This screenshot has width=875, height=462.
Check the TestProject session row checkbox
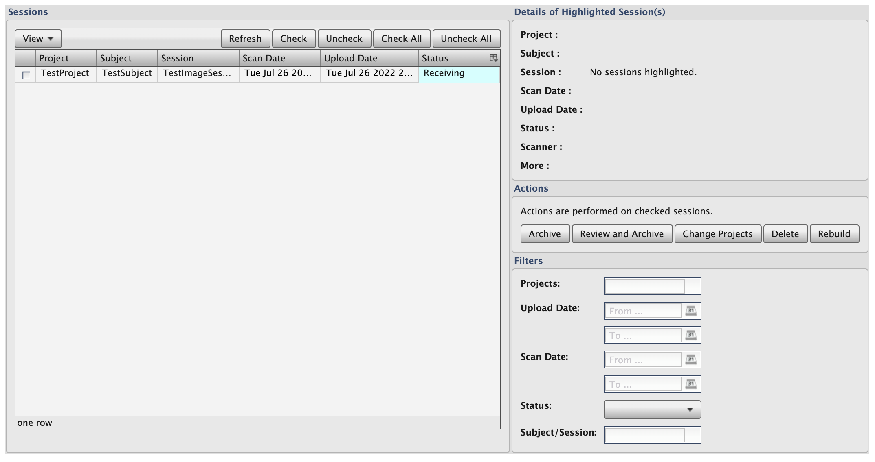pos(26,75)
